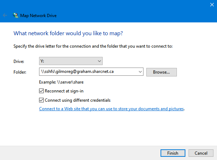Expand the Folder path history dropdown arrow

coord(139,72)
